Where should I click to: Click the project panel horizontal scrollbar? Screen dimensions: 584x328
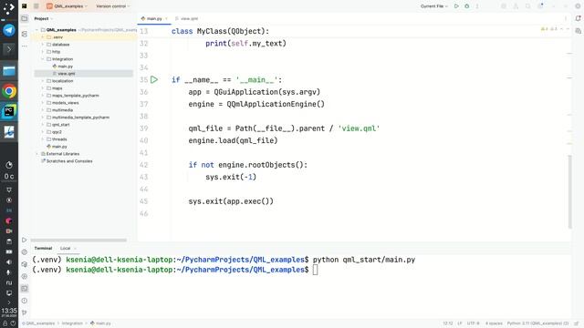(x=78, y=240)
